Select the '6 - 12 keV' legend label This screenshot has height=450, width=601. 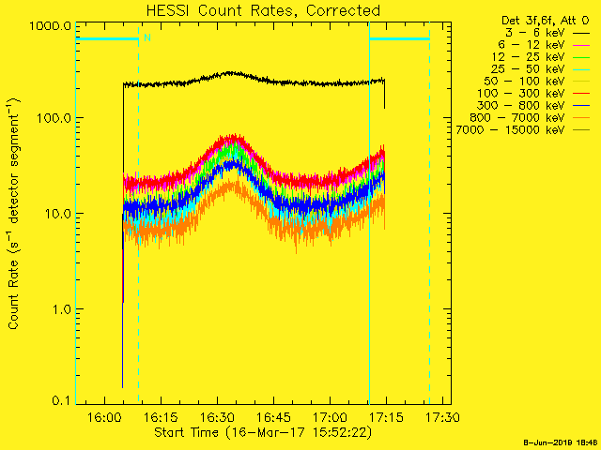coord(532,45)
